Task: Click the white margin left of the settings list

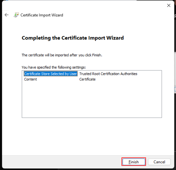Action: tap(12, 94)
